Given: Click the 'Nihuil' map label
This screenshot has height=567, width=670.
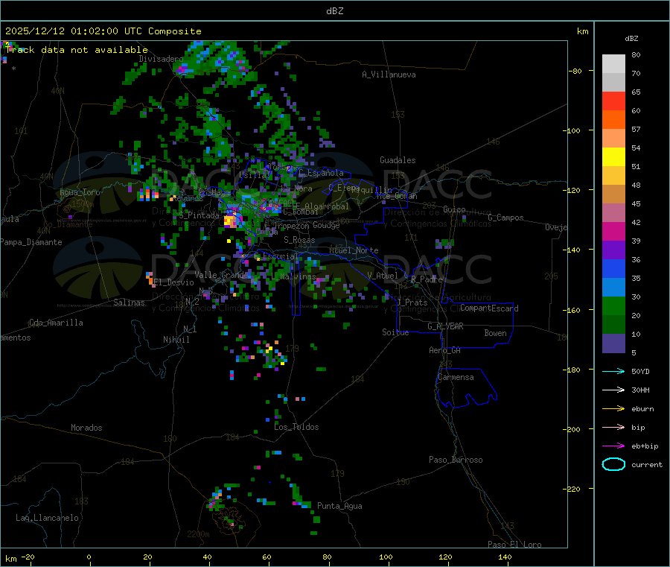Looking at the screenshot, I should click(x=176, y=340).
